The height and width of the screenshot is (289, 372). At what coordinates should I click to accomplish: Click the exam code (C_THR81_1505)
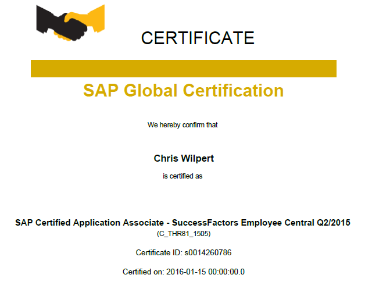pos(184,234)
